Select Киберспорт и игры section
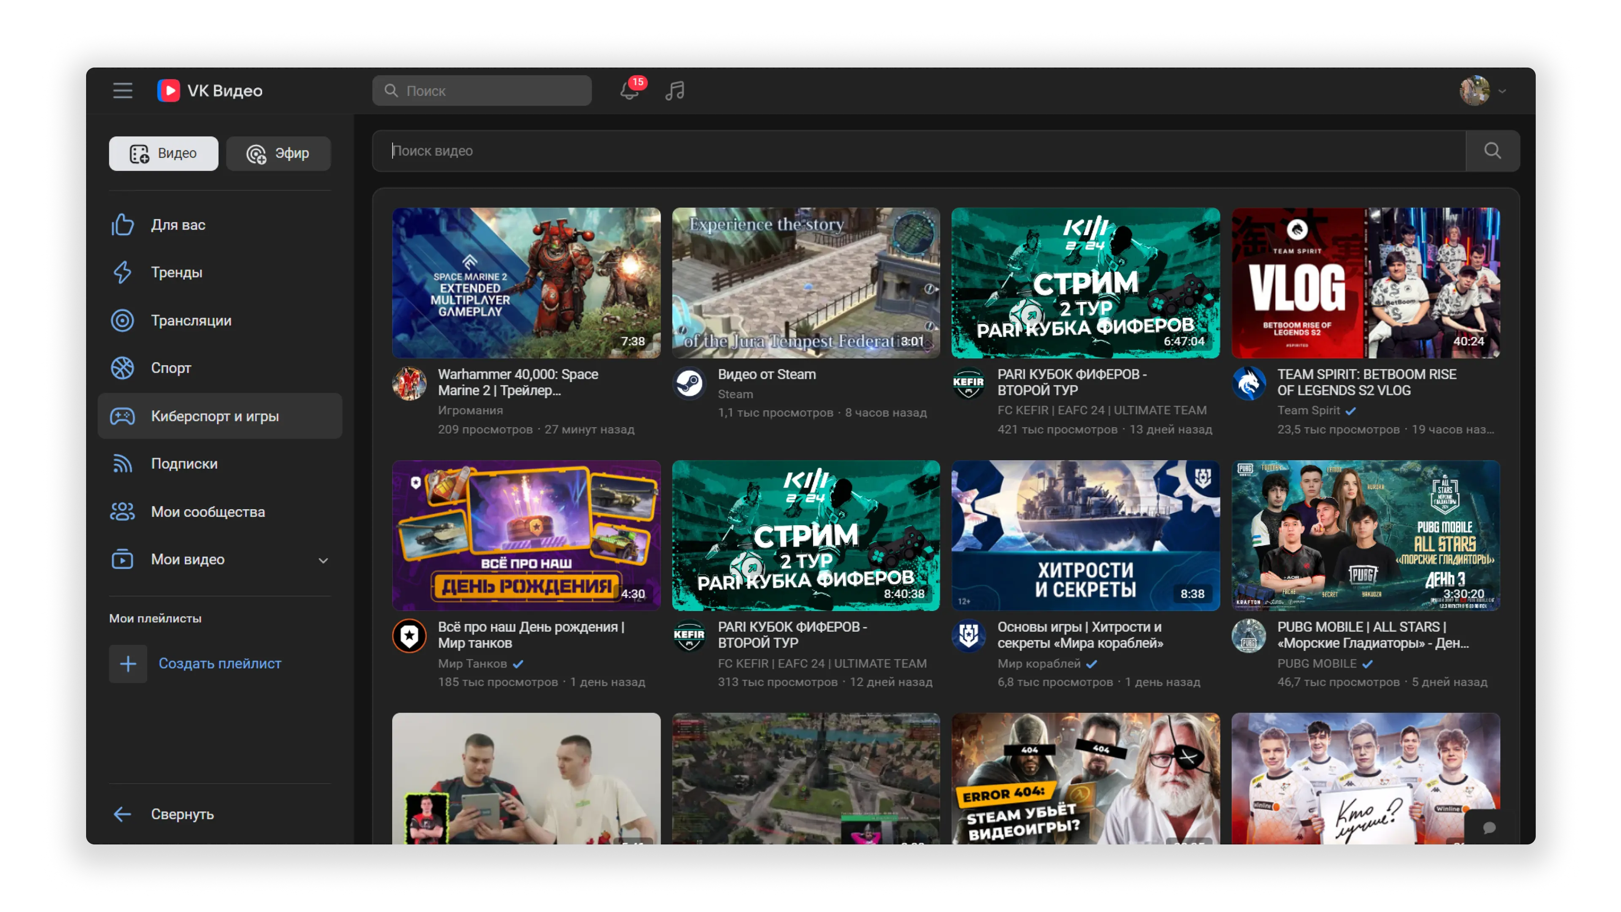The width and height of the screenshot is (1621, 912). tap(220, 416)
